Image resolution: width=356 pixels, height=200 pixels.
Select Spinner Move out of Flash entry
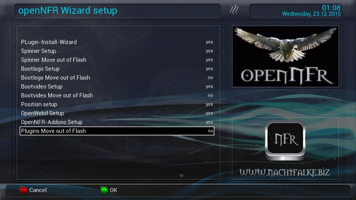point(117,60)
